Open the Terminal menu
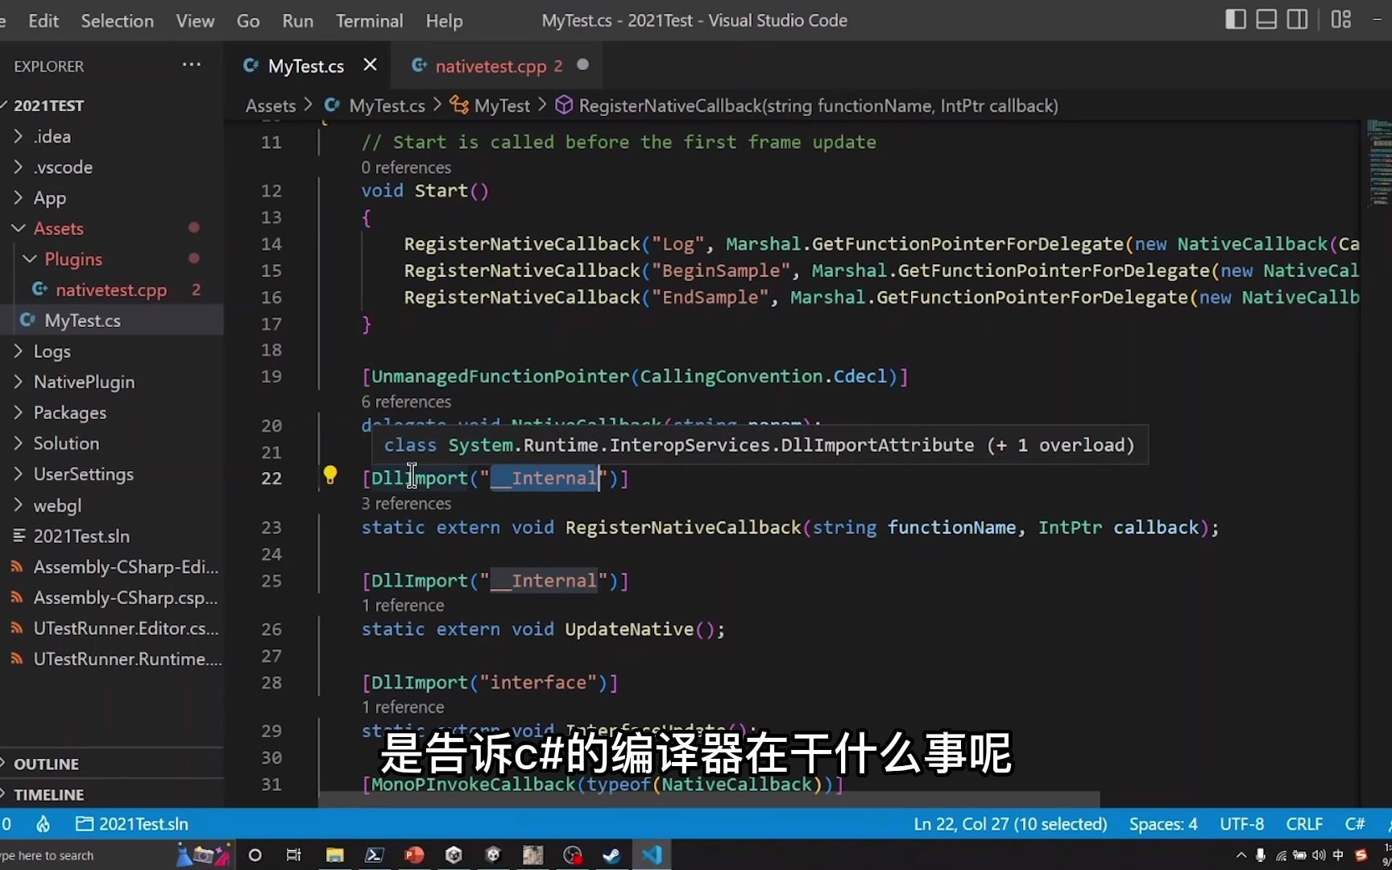Image resolution: width=1392 pixels, height=870 pixels. pyautogui.click(x=369, y=21)
